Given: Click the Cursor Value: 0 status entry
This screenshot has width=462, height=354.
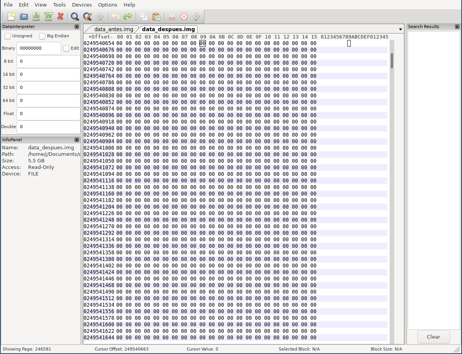Looking at the screenshot, I should pos(203,349).
